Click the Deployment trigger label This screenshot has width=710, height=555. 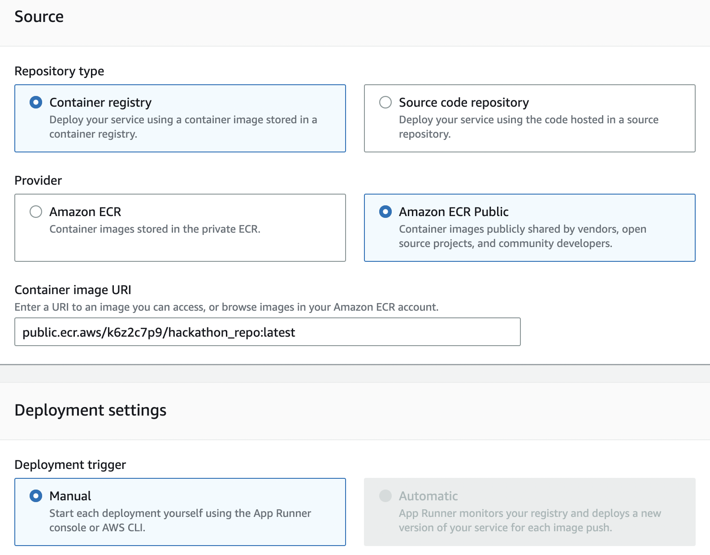coord(70,465)
